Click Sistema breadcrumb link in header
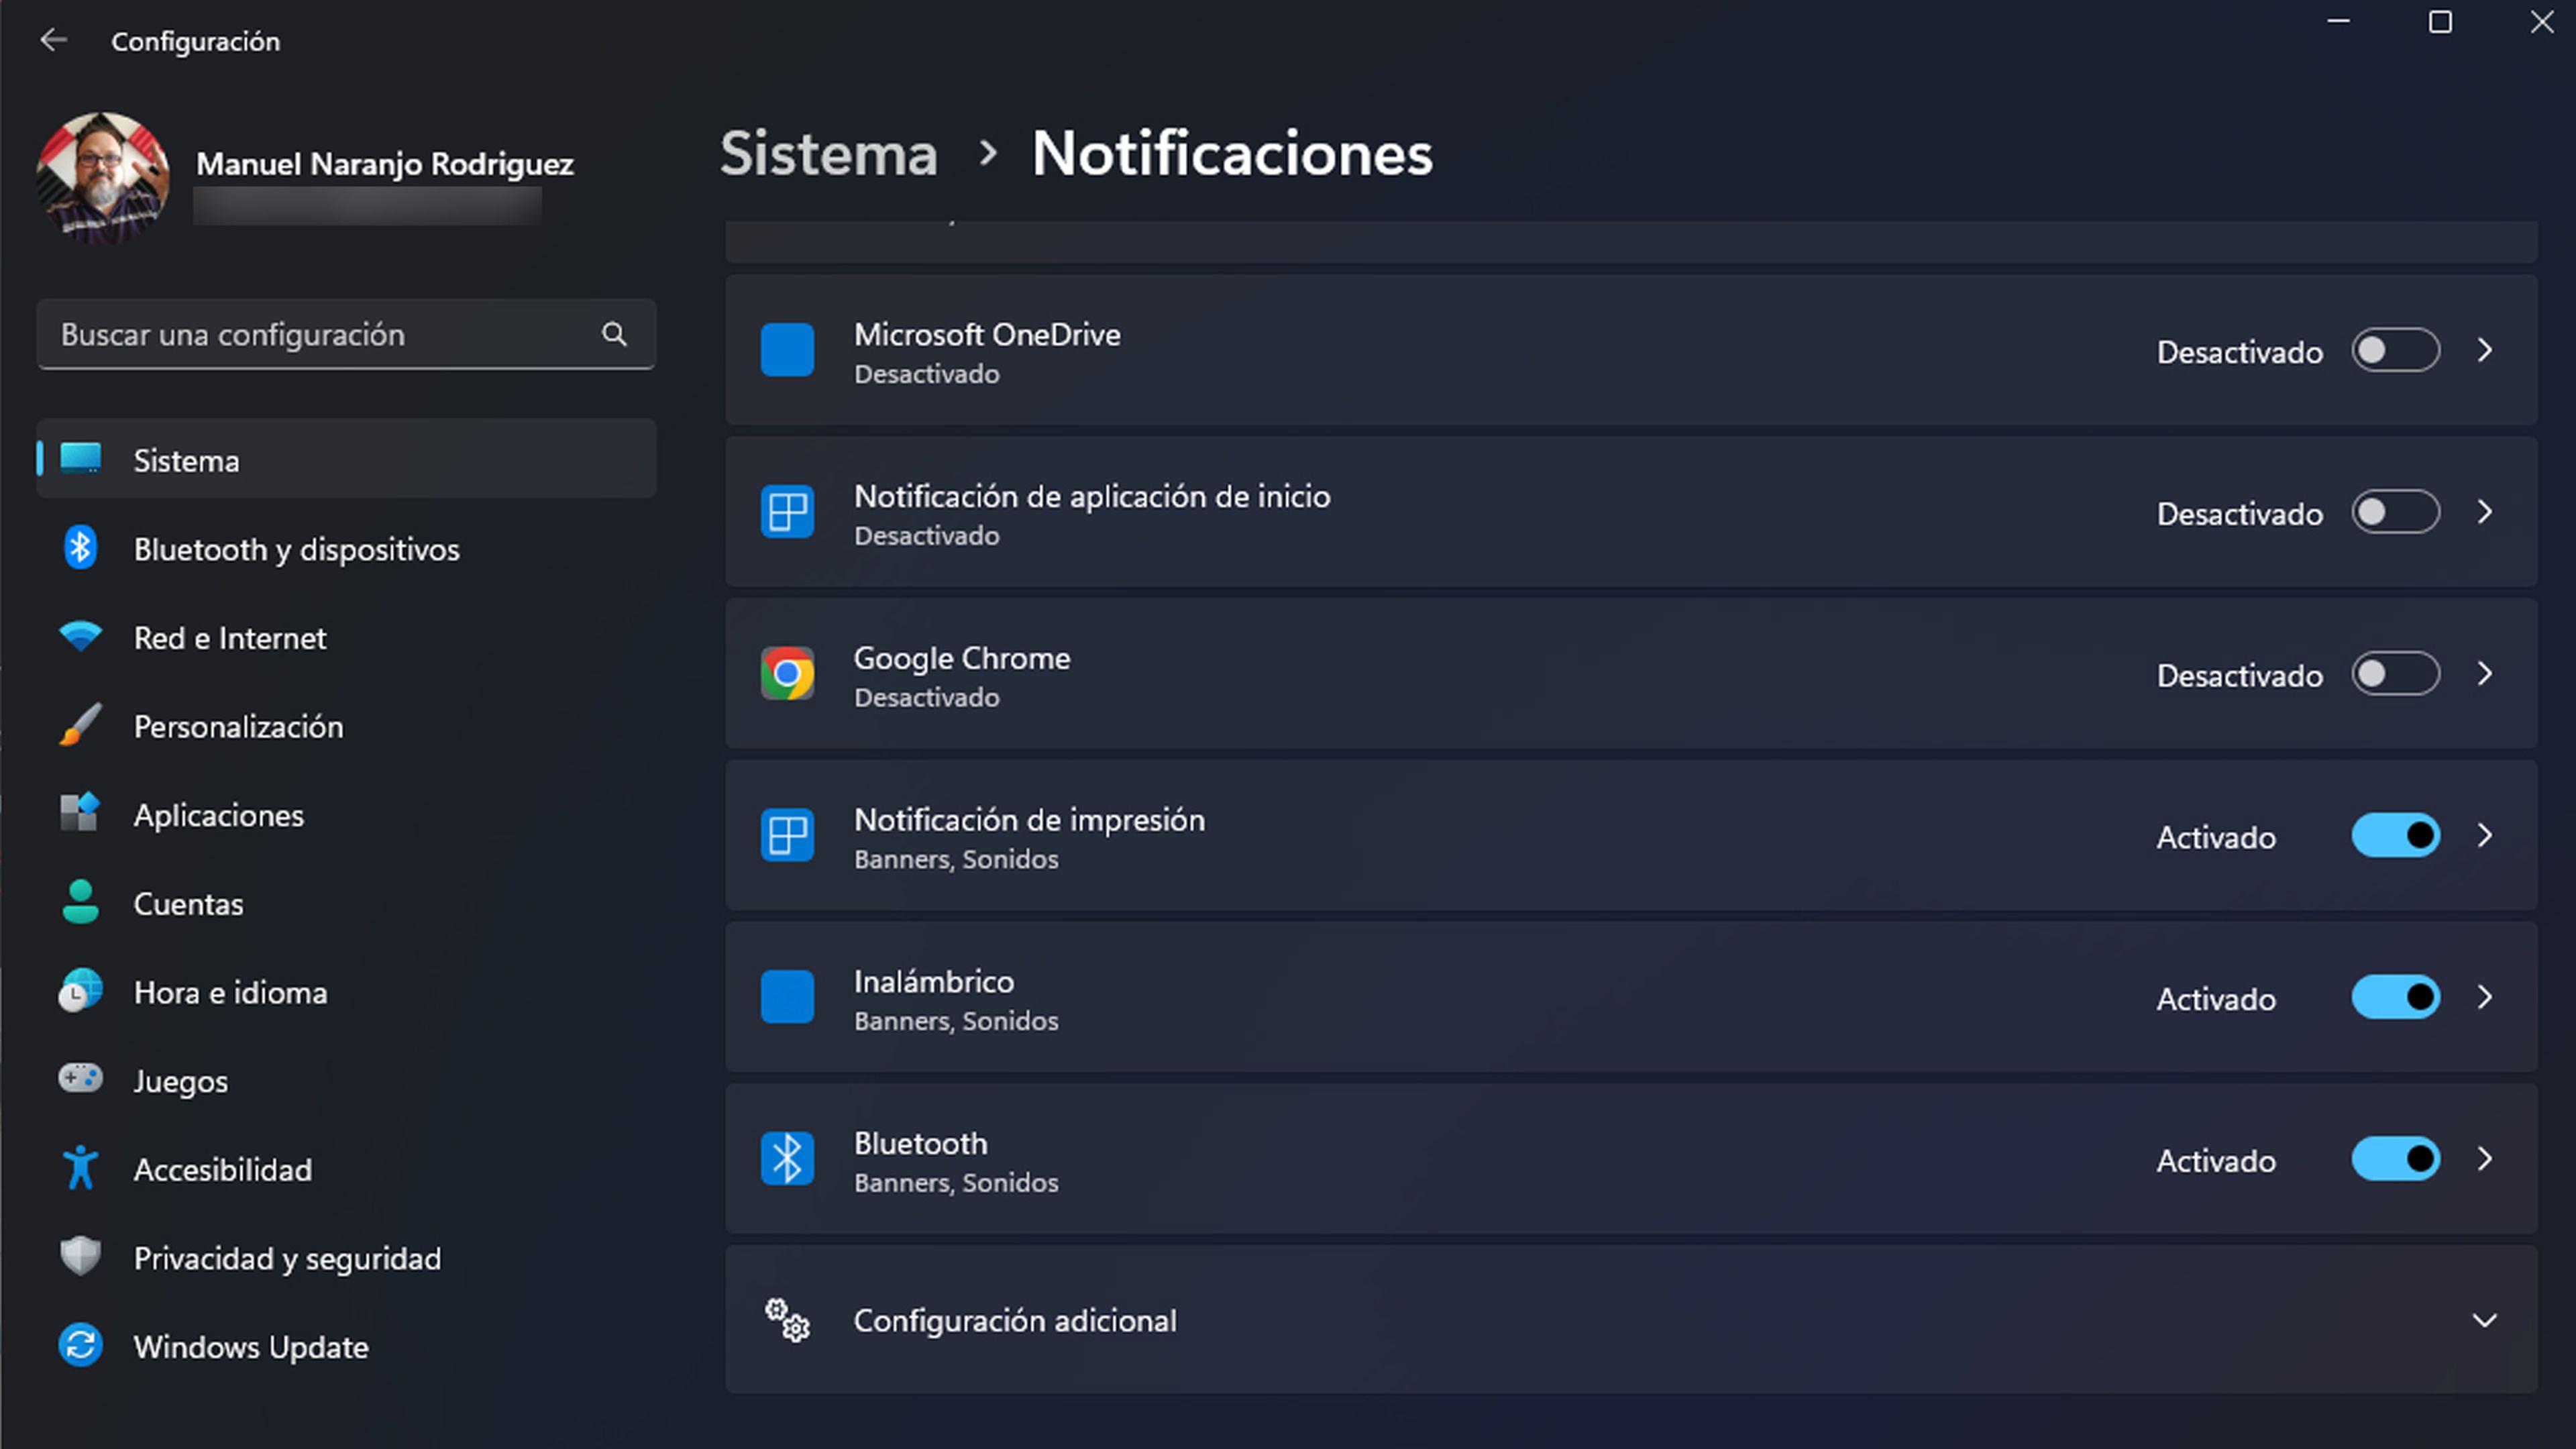 tap(829, 154)
